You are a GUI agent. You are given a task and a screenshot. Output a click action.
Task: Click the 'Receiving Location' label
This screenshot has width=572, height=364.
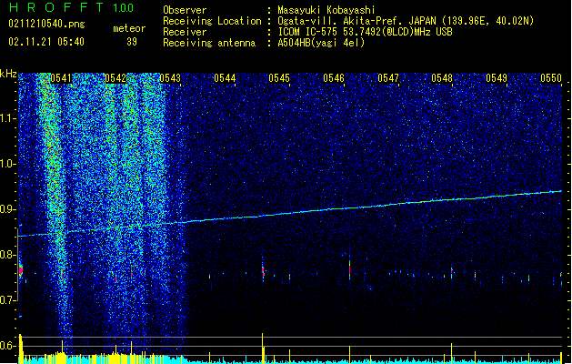(212, 21)
